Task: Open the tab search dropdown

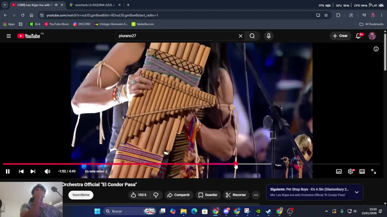Action: point(5,5)
